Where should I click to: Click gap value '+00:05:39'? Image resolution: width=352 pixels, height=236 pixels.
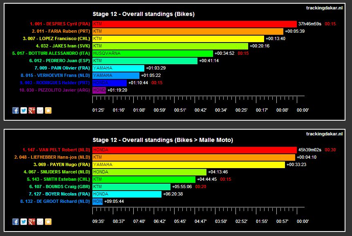pos(295,31)
